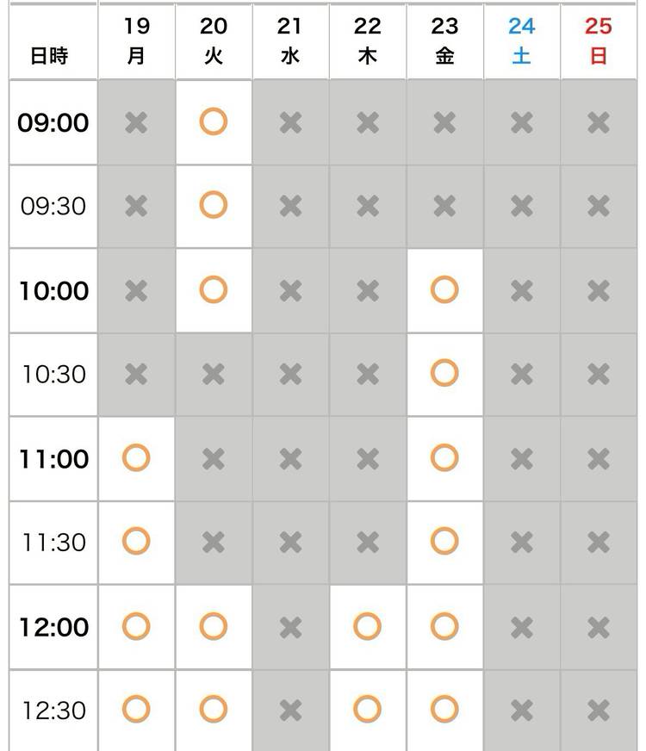Select the available slot on Tuesday 20 at 09:00
Viewport: 646px width, 751px height.
(213, 122)
